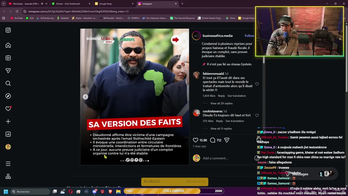The image size is (348, 196).
Task: Expand View all 11 replies
Action: pos(221,128)
